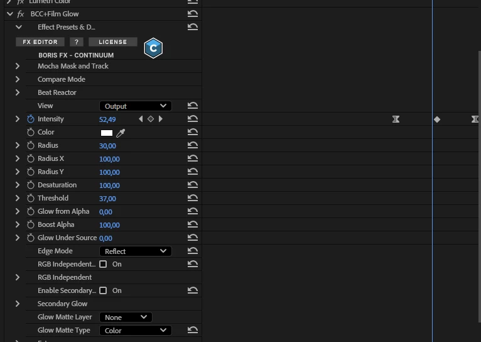Image resolution: width=481 pixels, height=342 pixels.
Task: Expand the Secondary Glow group
Action: tap(18, 304)
